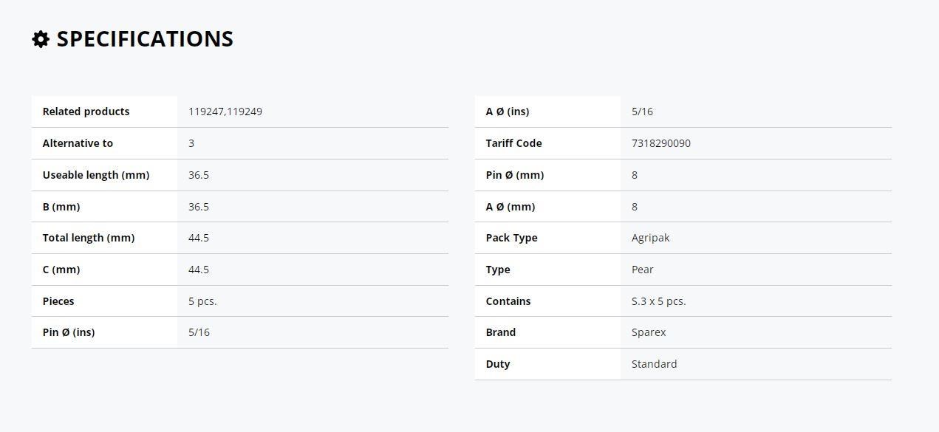This screenshot has width=939, height=432.
Task: Select the related products value 119247,119249
Action: pos(225,112)
